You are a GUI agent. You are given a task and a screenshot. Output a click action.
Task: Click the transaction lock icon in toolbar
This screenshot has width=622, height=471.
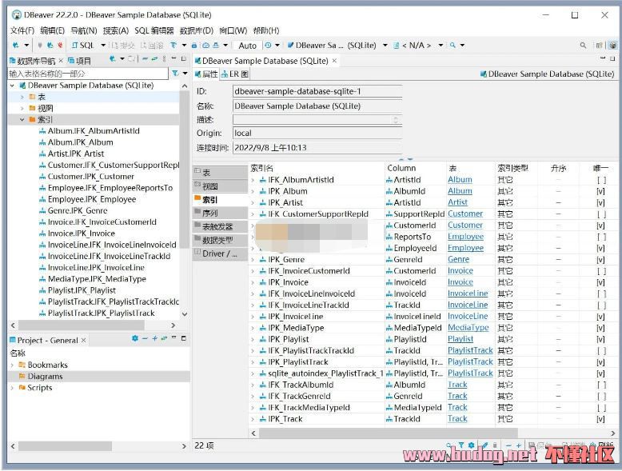tap(194, 46)
